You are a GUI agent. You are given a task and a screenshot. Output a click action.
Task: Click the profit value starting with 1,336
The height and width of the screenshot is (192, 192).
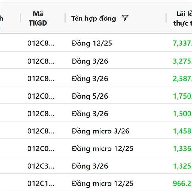(182, 148)
